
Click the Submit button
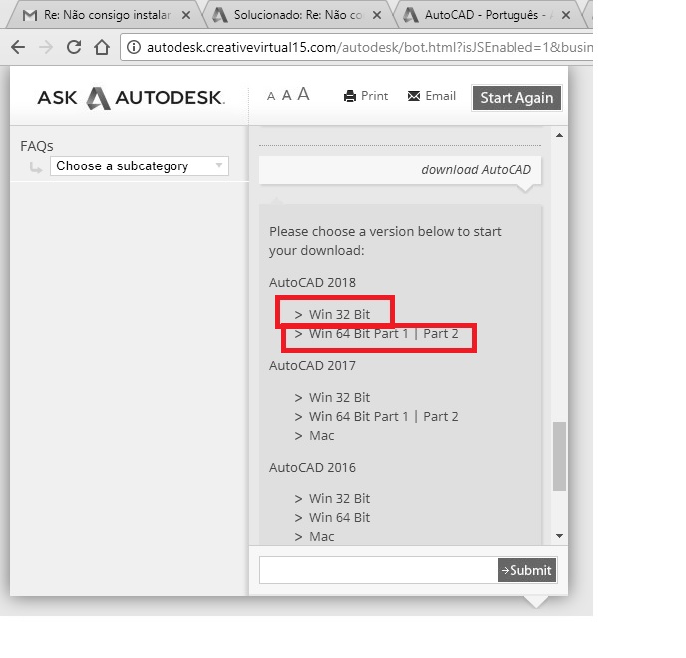526,570
